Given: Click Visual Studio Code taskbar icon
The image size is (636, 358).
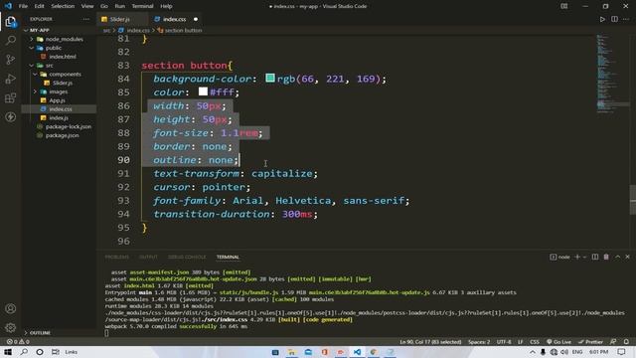Looking at the screenshot, I should click(357, 352).
